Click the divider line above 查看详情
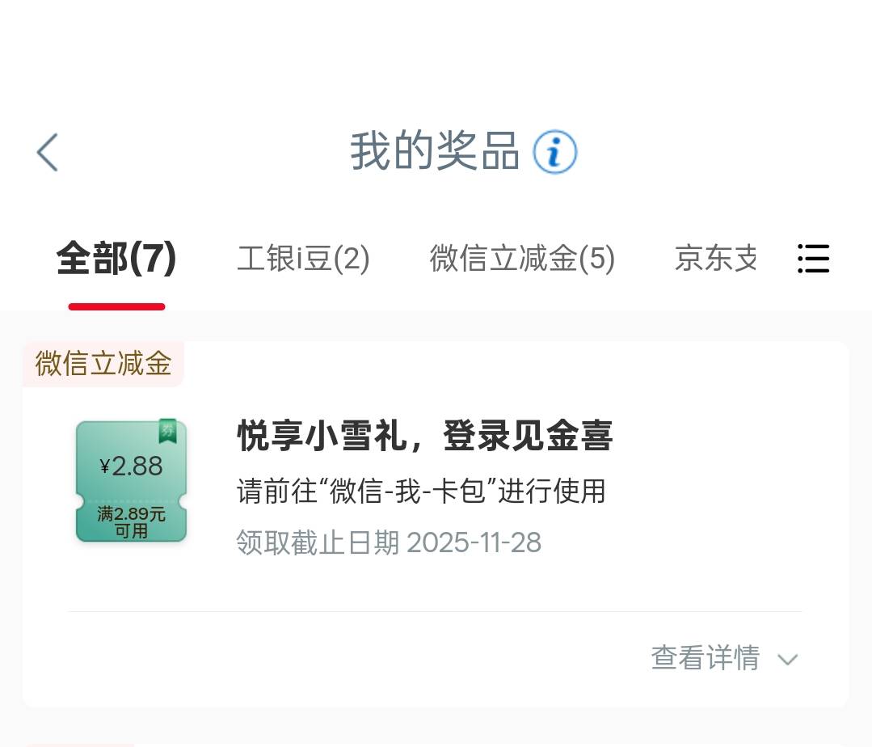 [x=435, y=612]
